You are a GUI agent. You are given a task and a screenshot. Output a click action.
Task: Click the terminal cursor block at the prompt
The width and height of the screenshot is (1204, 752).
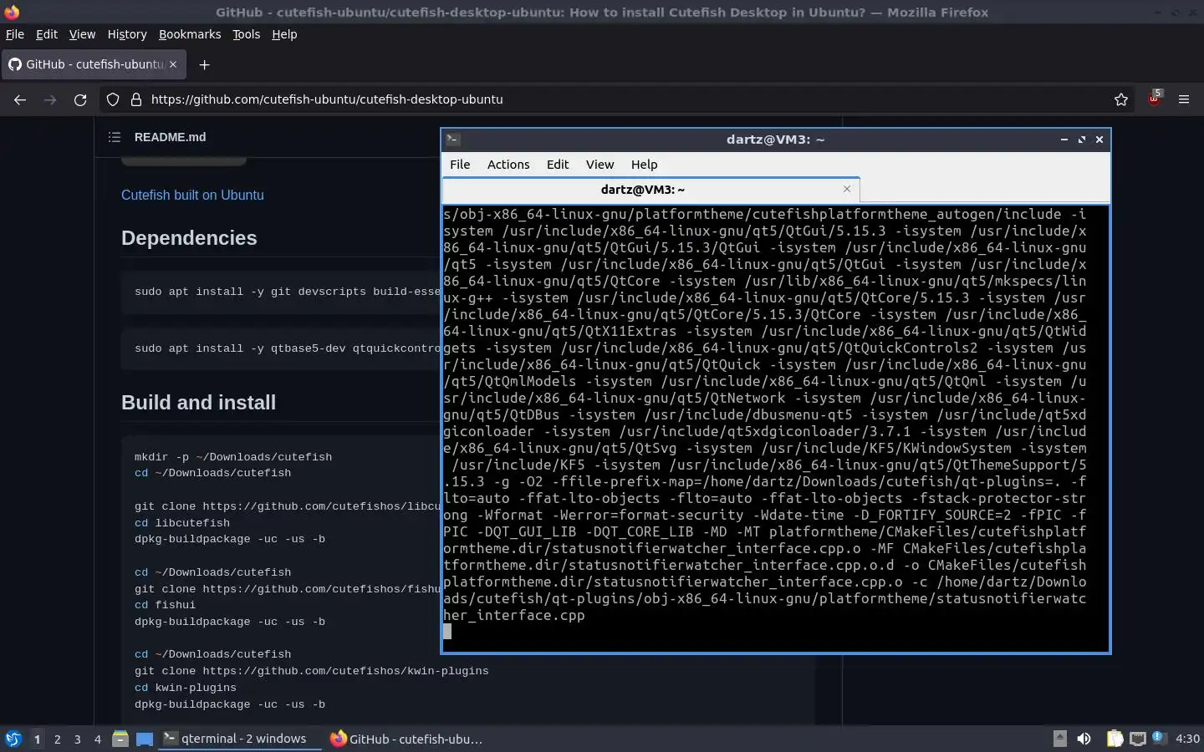447,632
